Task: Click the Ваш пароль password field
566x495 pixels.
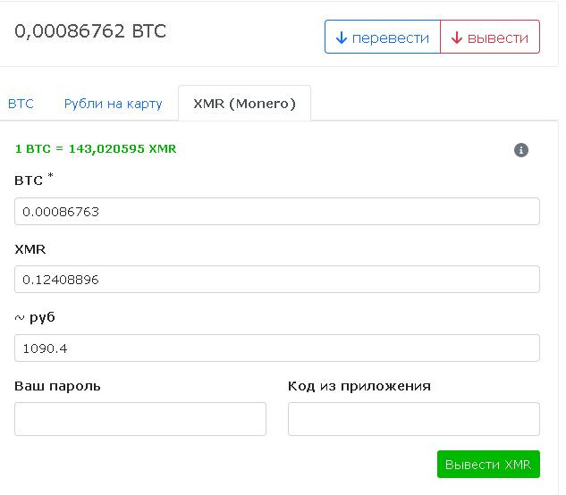Action: pyautogui.click(x=140, y=419)
